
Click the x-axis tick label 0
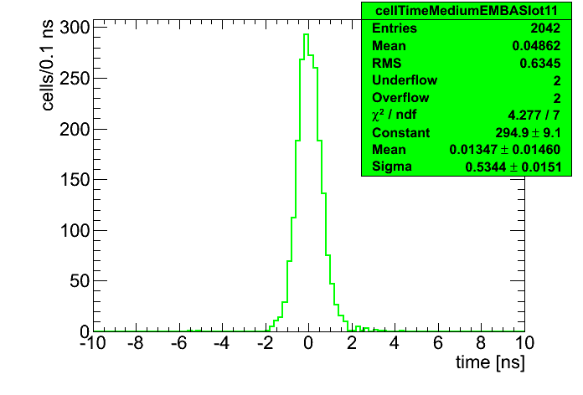308,343
